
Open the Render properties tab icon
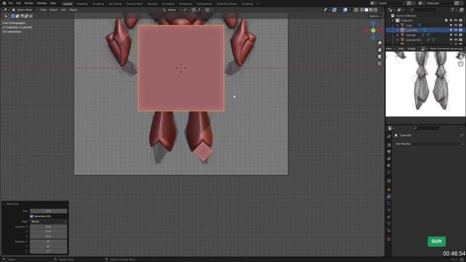[x=389, y=146]
